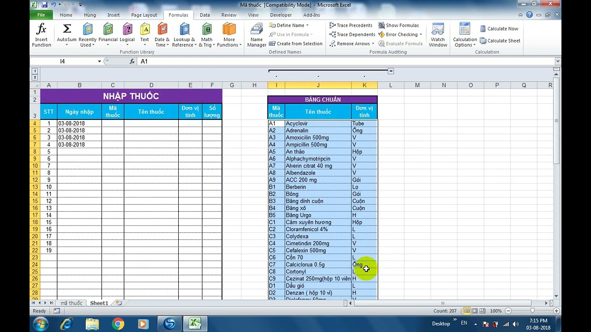Switch to the mã thuốc sheet tab

72,303
